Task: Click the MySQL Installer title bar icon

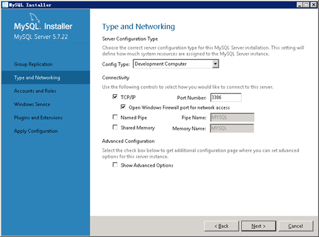Action: pyautogui.click(x=5, y=5)
